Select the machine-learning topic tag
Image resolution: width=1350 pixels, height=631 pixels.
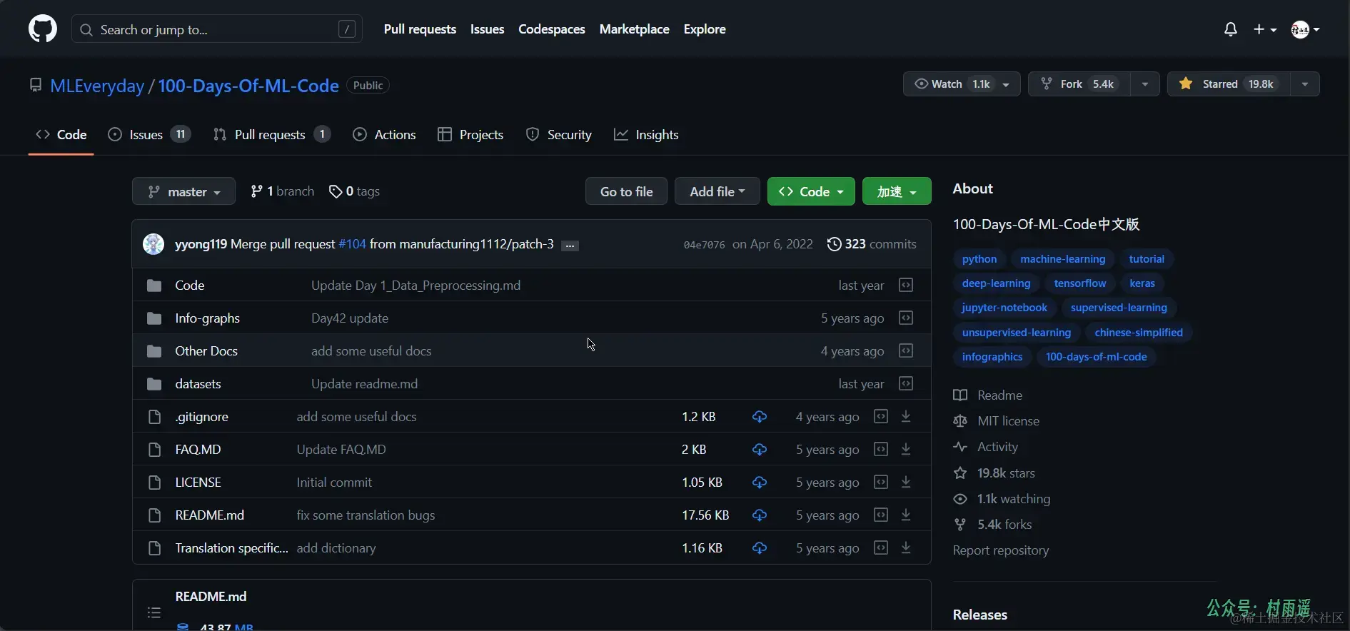pos(1062,259)
